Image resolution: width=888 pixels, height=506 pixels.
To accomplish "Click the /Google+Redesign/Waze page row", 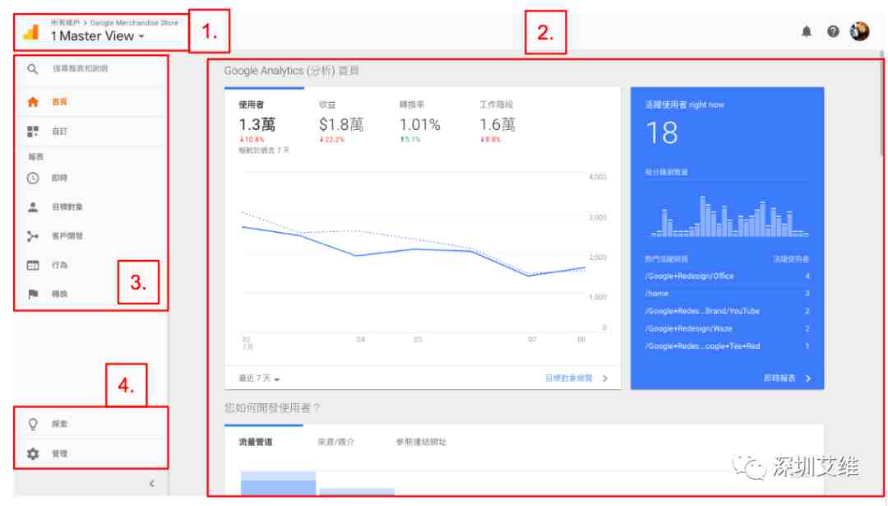I will click(x=727, y=328).
